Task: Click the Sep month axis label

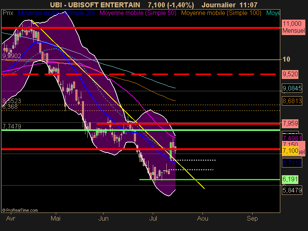Action: coord(252,218)
